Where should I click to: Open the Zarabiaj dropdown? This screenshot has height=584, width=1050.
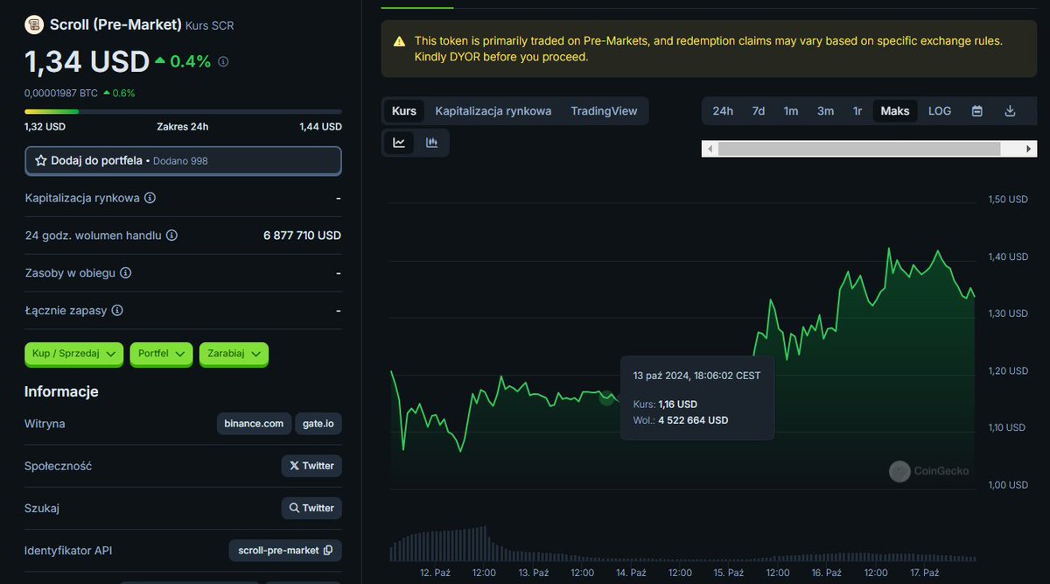point(234,354)
